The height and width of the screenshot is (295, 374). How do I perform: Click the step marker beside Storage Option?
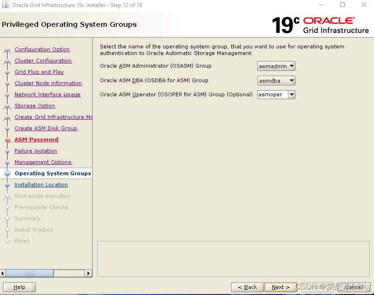click(x=8, y=106)
